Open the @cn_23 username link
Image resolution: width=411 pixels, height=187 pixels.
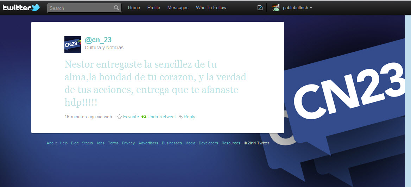point(98,40)
